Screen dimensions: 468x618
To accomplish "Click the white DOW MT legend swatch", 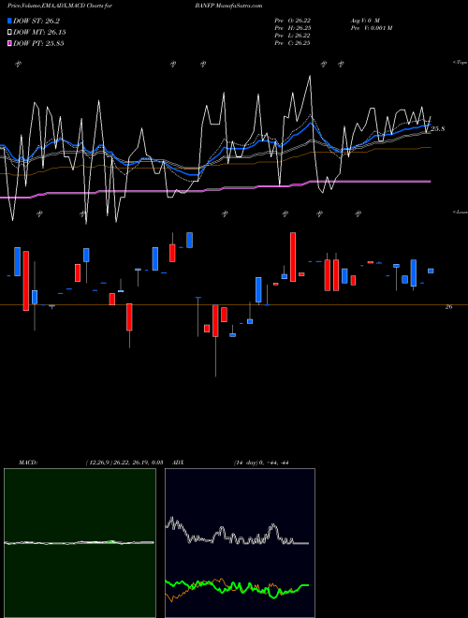I will pyautogui.click(x=9, y=33).
